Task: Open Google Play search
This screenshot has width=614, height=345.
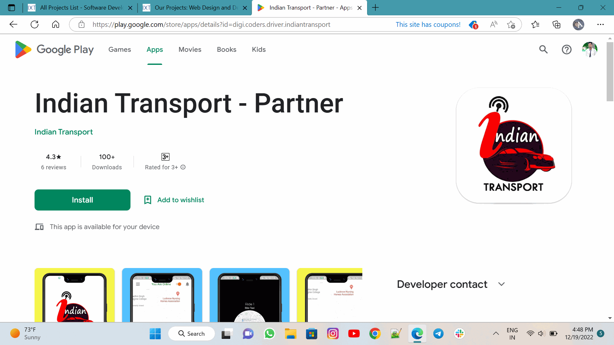Action: 543,50
